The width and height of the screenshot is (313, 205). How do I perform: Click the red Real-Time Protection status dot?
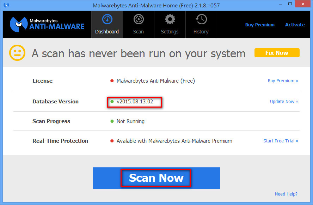112,141
